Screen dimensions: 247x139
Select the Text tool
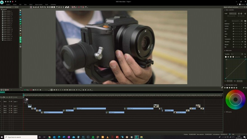(20, 26)
